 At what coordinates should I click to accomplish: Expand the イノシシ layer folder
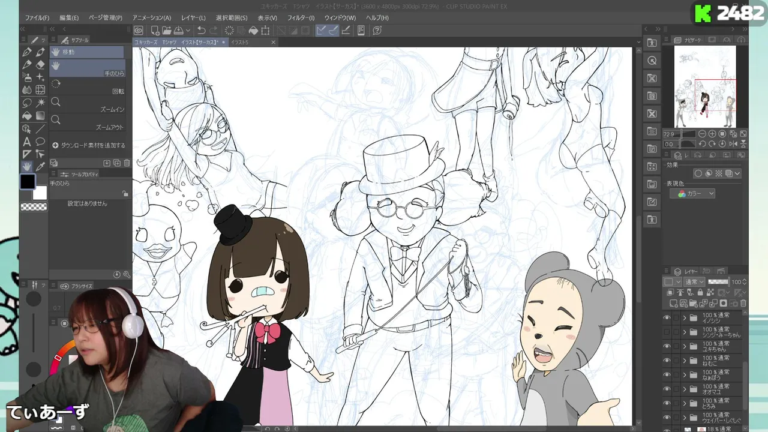click(685, 318)
